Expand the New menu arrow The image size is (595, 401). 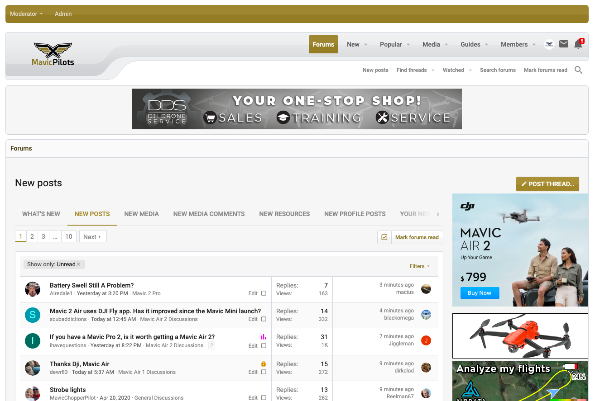[x=366, y=44]
